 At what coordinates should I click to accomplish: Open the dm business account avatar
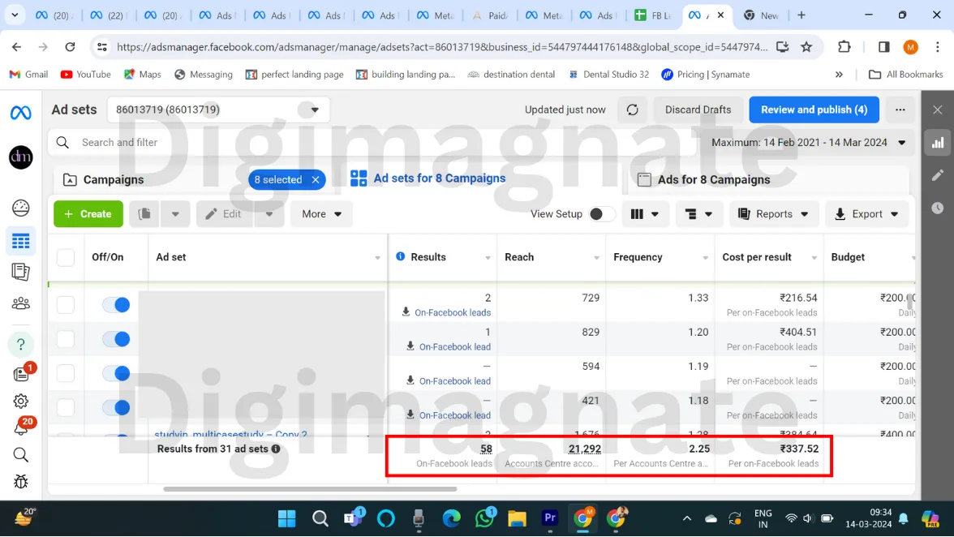coord(21,157)
